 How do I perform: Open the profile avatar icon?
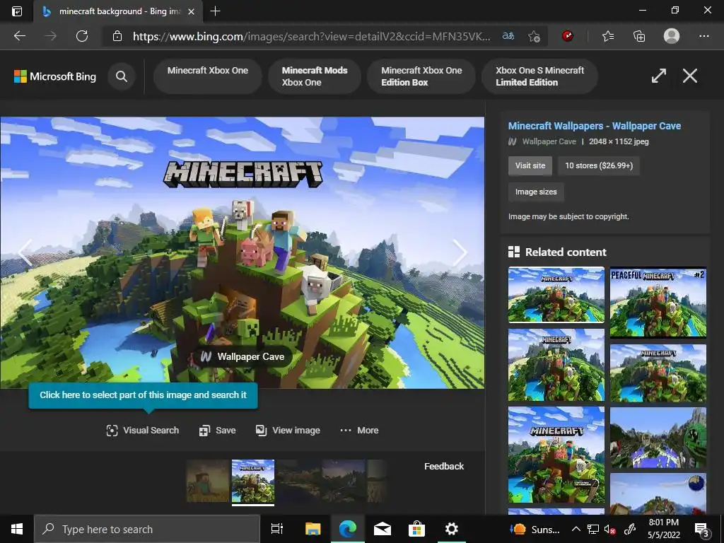tap(672, 36)
